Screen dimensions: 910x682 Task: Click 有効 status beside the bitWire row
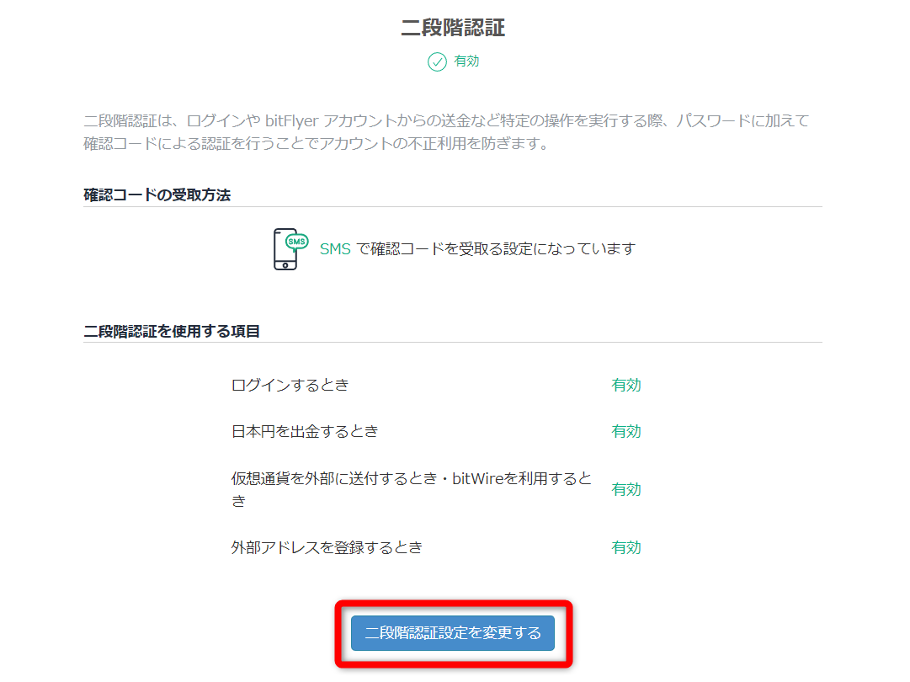pos(625,489)
